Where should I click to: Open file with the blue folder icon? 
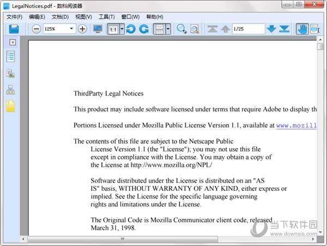14,29
